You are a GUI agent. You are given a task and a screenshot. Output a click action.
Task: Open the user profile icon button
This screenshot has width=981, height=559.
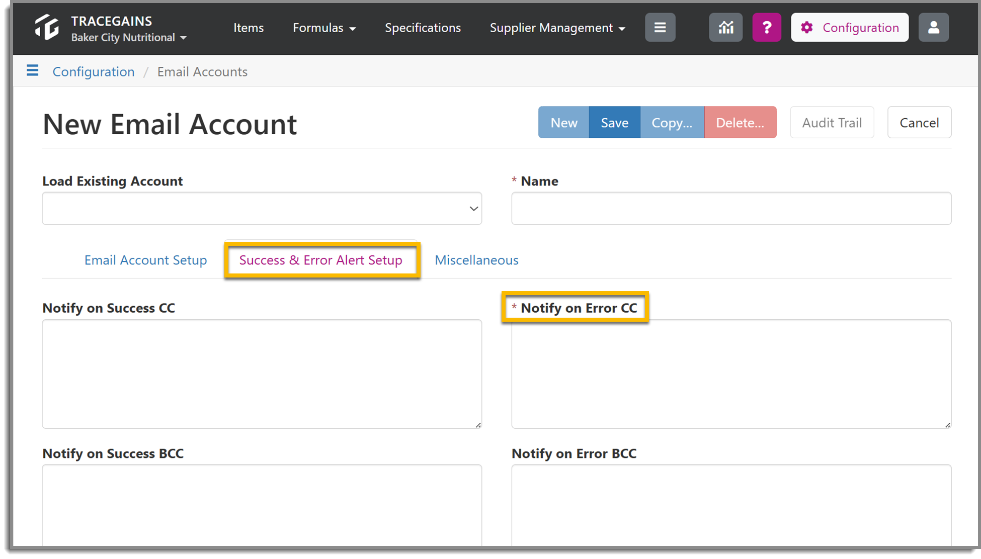pyautogui.click(x=934, y=27)
